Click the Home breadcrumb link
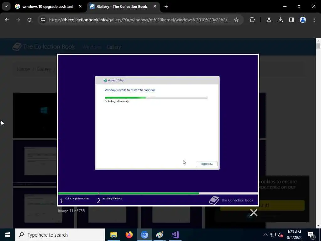Image resolution: width=321 pixels, height=241 pixels. pos(23,69)
